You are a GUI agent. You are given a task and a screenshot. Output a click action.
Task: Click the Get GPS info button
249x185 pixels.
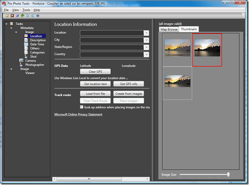coord(128,84)
